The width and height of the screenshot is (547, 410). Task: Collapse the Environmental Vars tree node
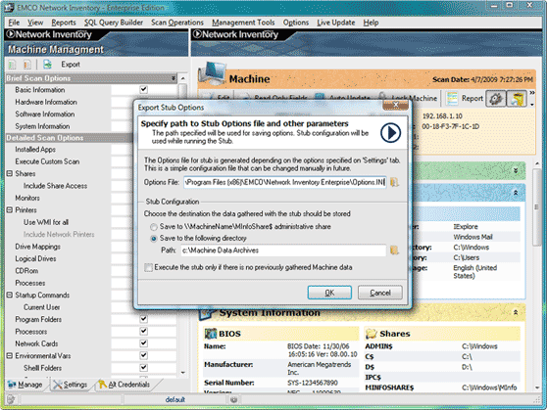(x=10, y=355)
